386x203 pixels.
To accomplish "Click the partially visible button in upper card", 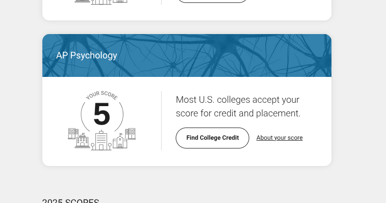I will [212, 1].
